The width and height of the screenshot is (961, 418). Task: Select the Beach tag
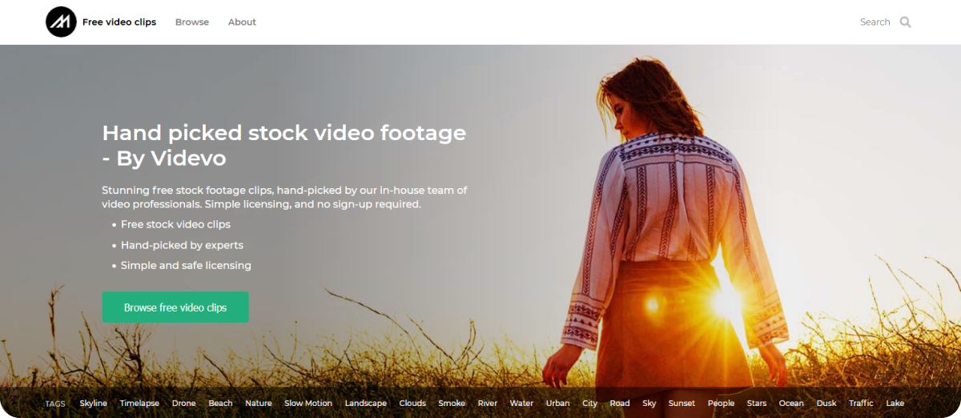[220, 404]
